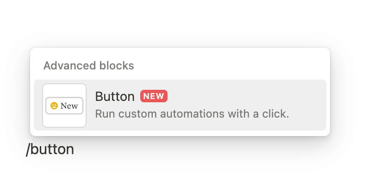Insert the Button block from the results

(x=180, y=105)
